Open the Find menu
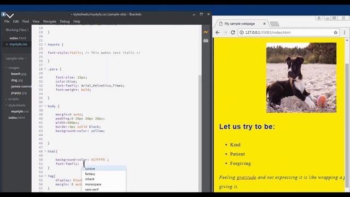 (26, 21)
